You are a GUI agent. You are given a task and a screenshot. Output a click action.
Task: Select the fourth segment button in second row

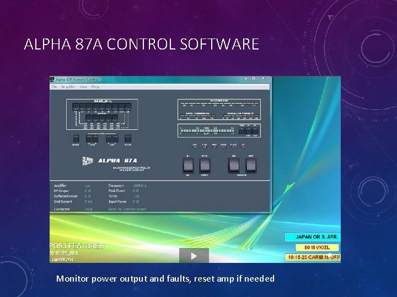108,118
